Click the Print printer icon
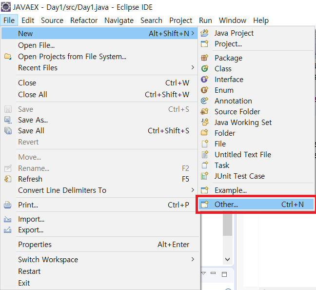The image size is (316, 290). pos(8,205)
